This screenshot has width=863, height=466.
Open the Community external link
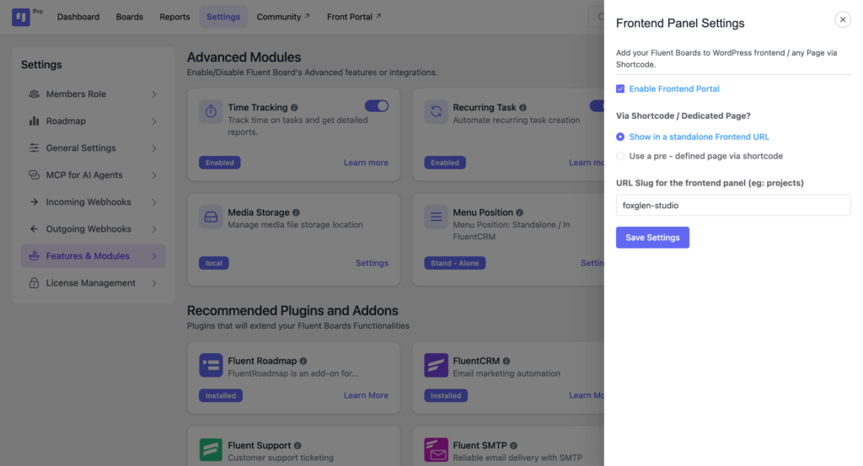283,17
